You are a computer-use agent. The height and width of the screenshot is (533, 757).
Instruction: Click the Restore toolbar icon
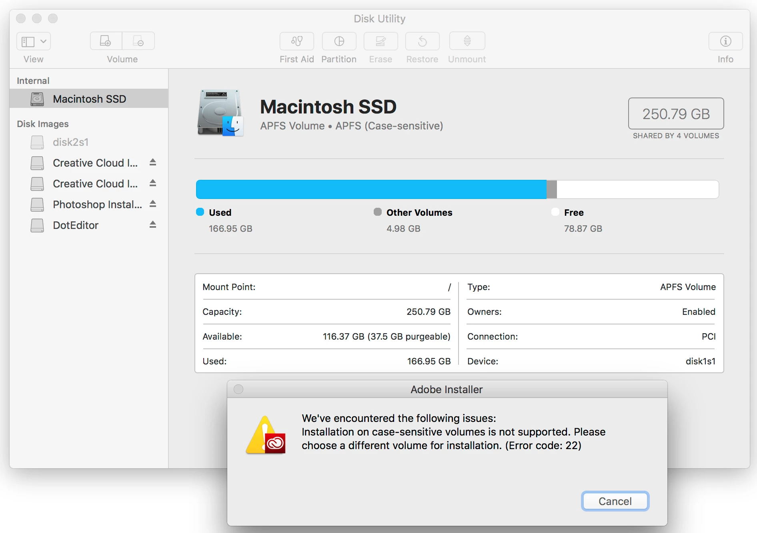pyautogui.click(x=422, y=41)
